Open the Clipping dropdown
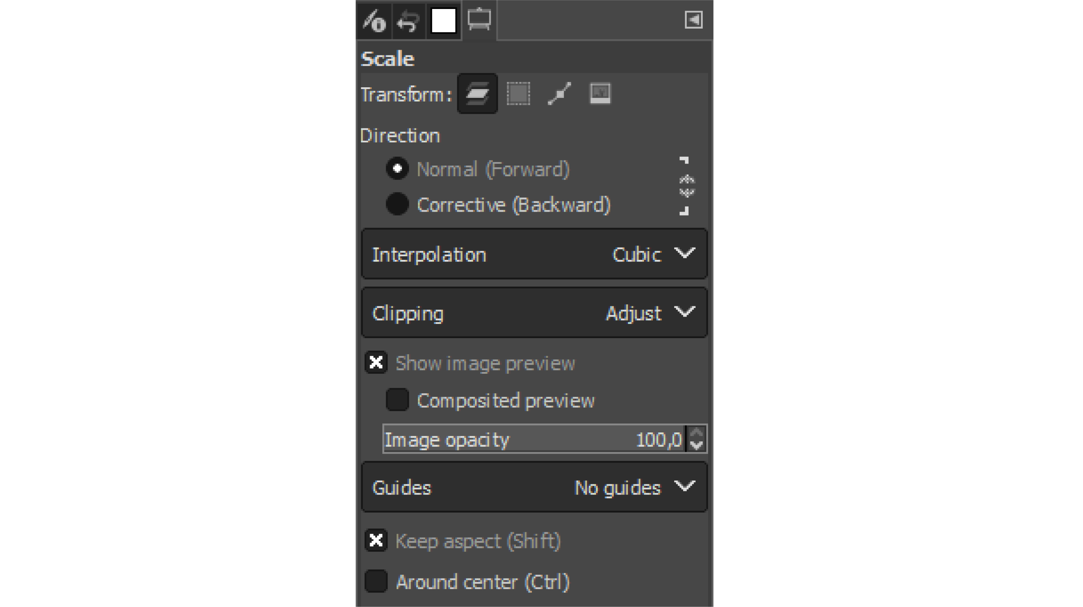 (x=535, y=313)
